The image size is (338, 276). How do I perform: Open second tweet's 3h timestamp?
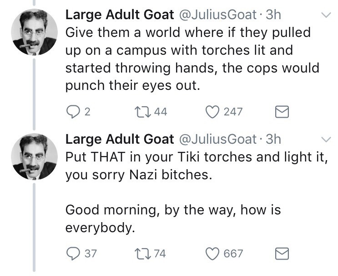point(273,139)
